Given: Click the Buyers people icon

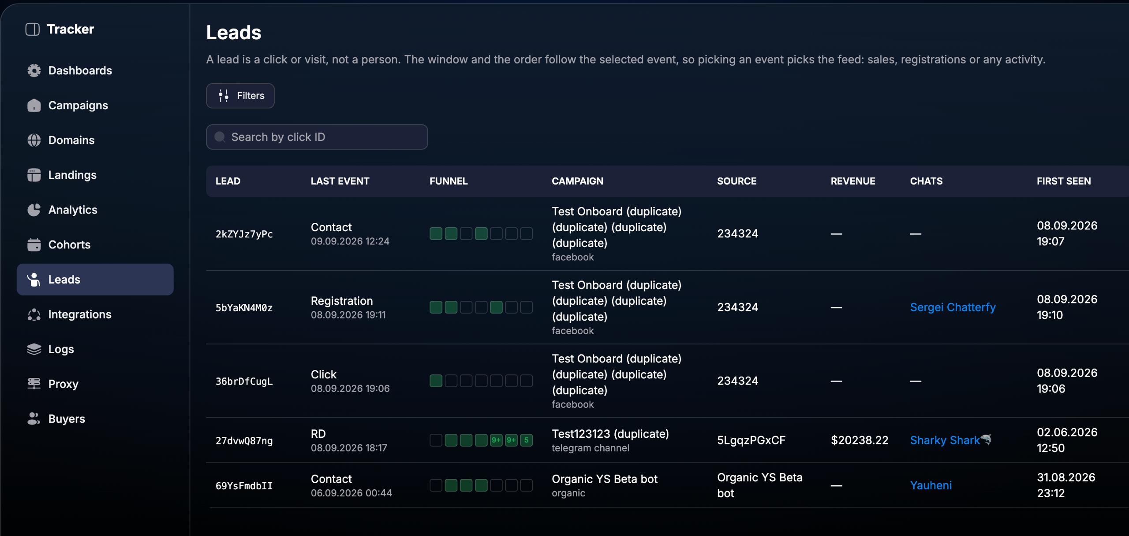Looking at the screenshot, I should (x=34, y=418).
